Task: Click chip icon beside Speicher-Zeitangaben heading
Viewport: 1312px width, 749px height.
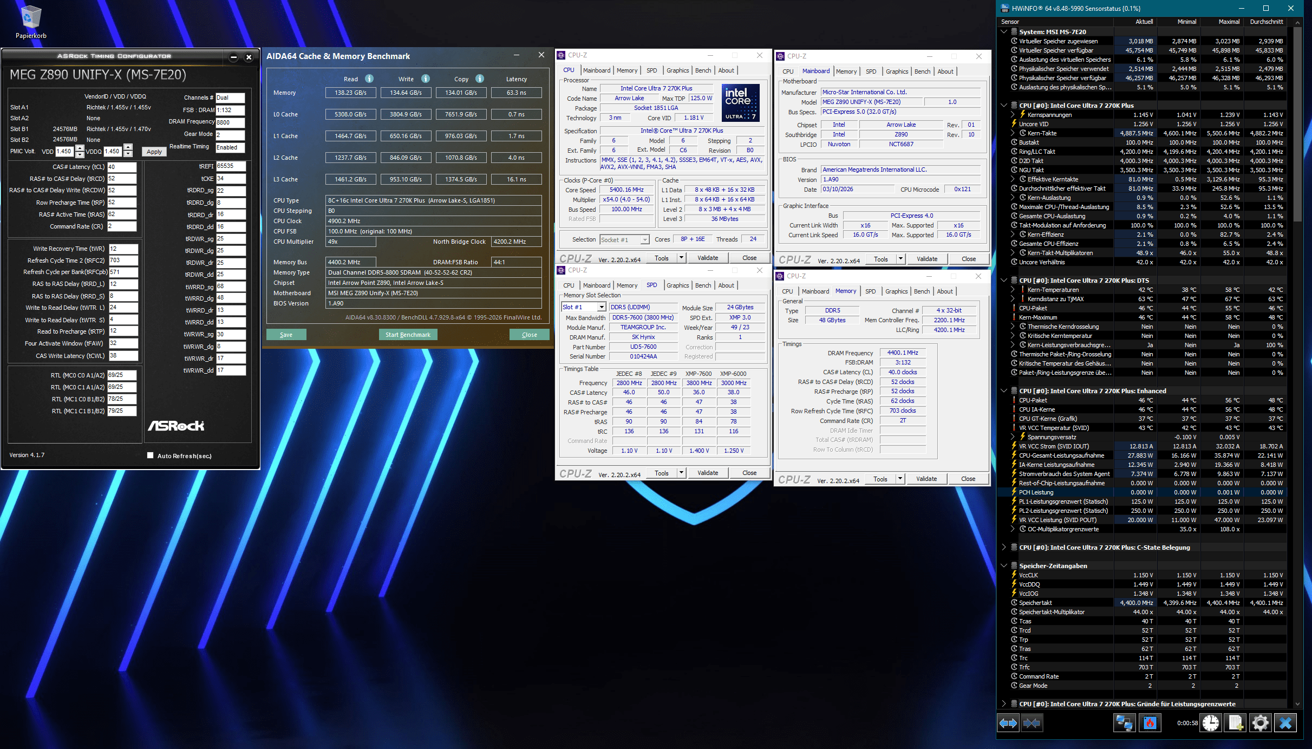Action: pyautogui.click(x=1014, y=566)
